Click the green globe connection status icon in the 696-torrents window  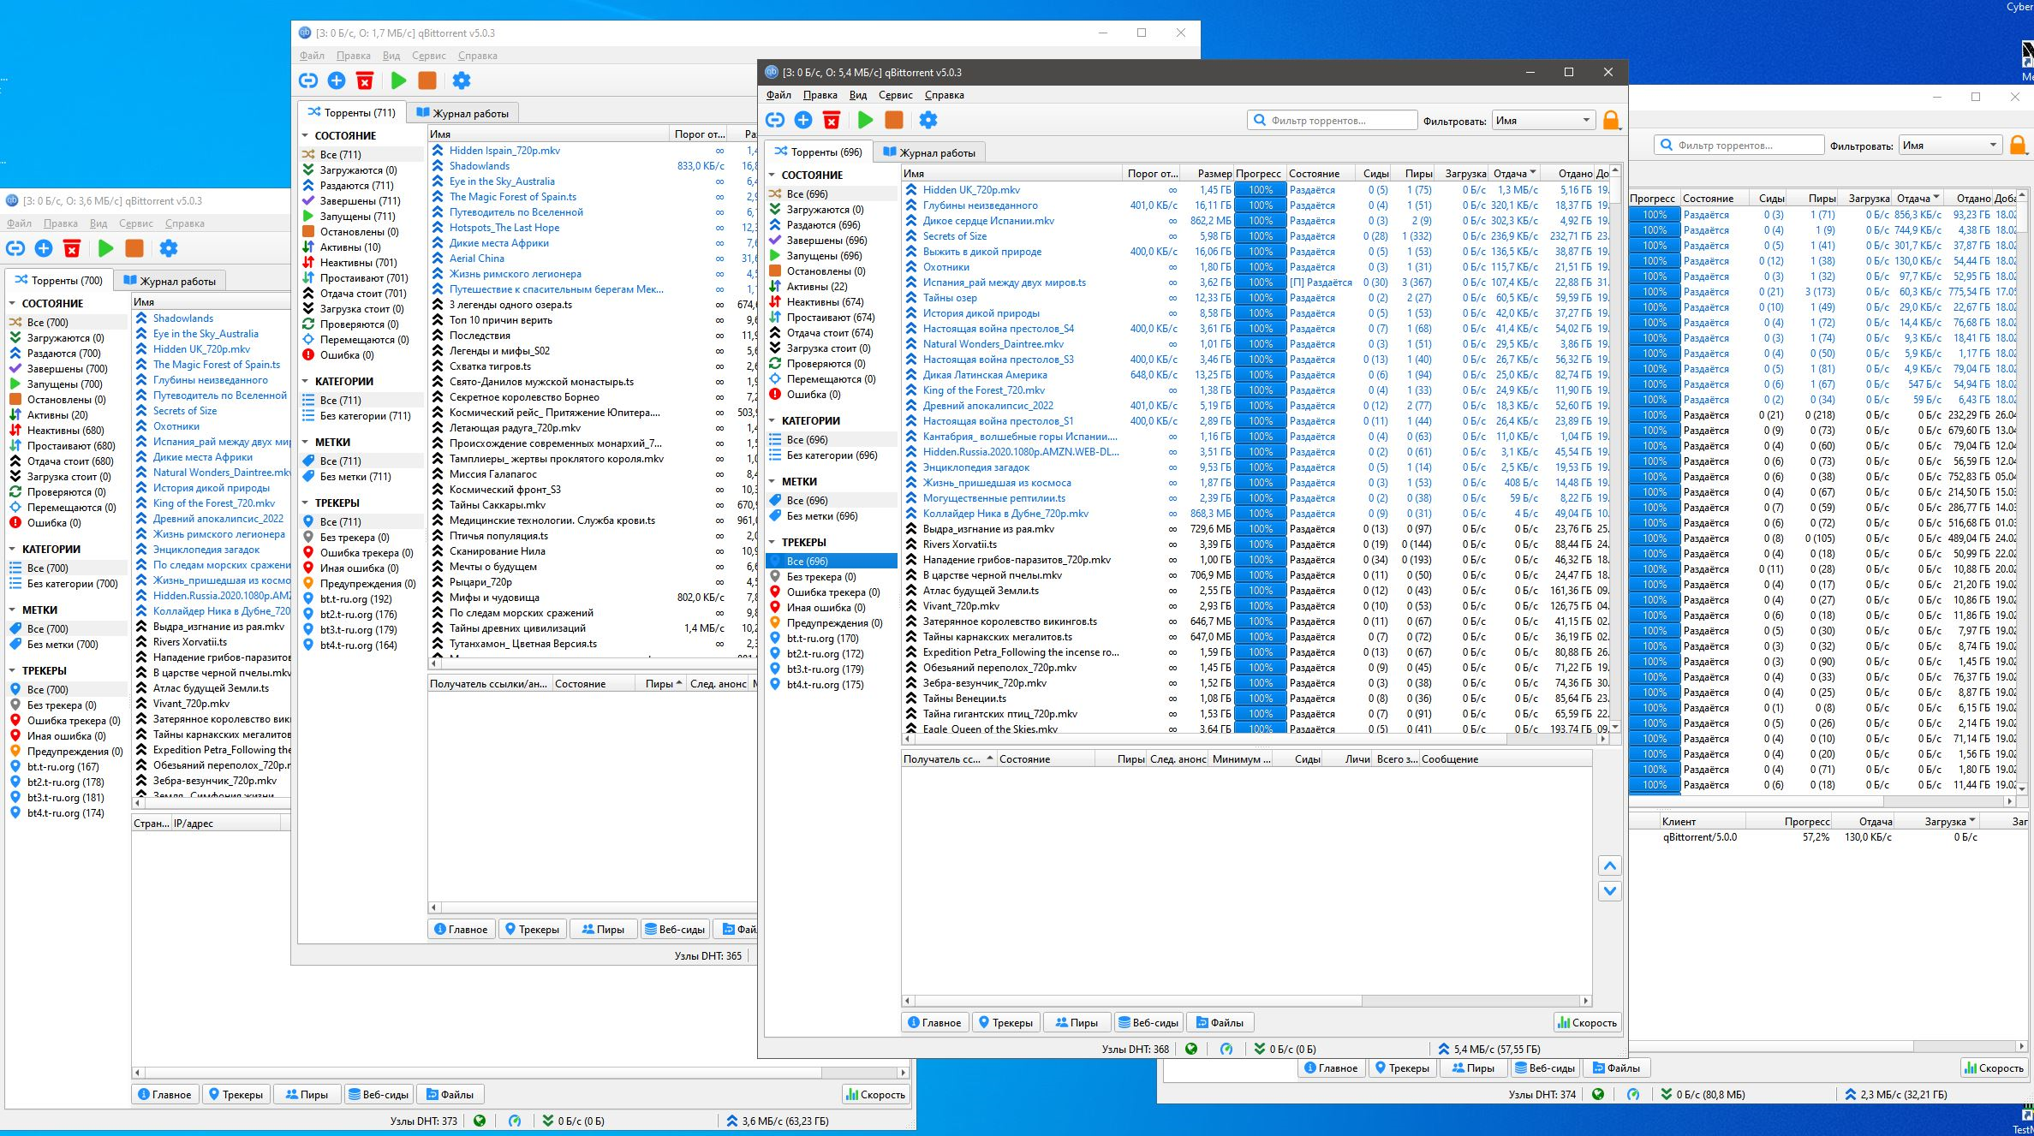coord(1190,1049)
